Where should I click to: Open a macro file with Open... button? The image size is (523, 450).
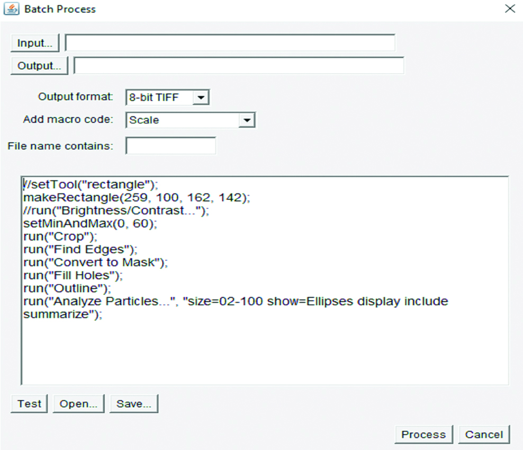pos(78,404)
